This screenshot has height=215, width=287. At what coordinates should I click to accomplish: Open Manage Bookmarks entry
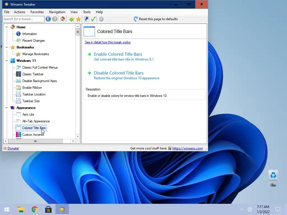click(x=36, y=54)
